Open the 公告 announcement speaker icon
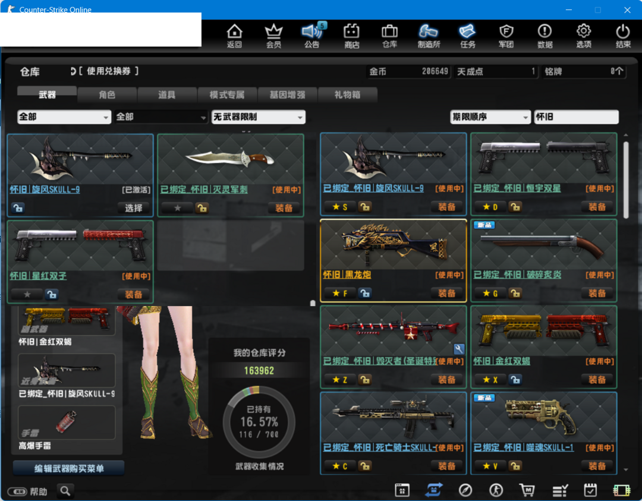The height and width of the screenshot is (501, 642). [x=312, y=36]
